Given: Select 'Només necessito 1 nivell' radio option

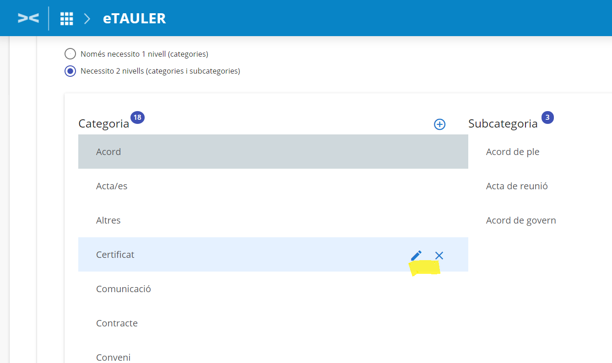Looking at the screenshot, I should point(70,54).
